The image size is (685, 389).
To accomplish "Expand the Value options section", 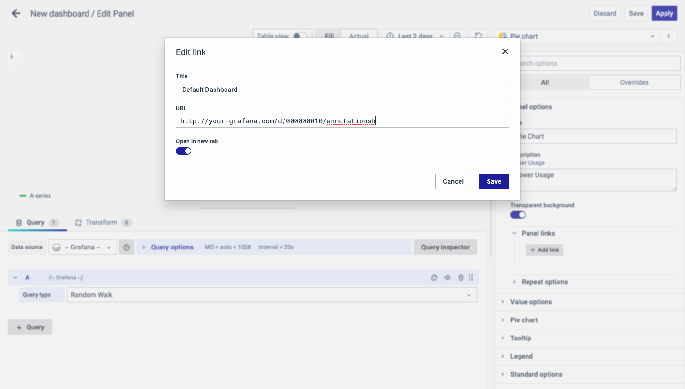I will tap(531, 302).
